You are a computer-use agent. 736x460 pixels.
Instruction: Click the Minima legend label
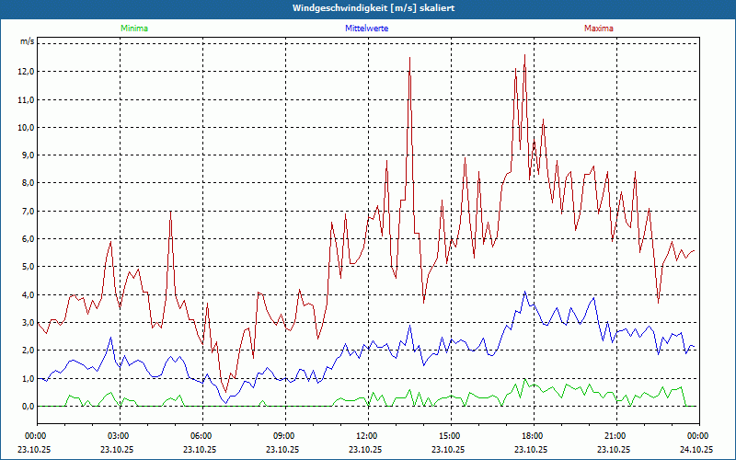tap(133, 29)
